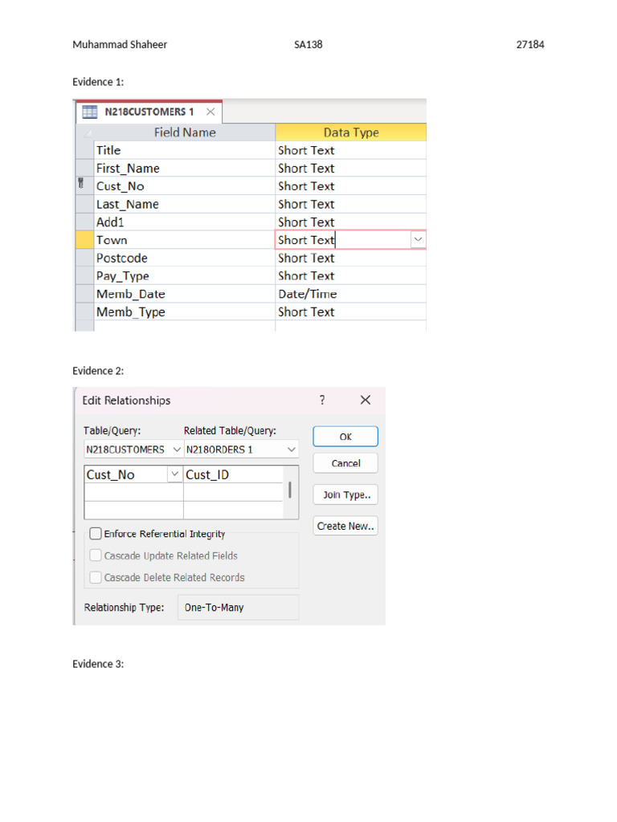Click the Field Name column header
The height and width of the screenshot is (822, 617).
click(x=185, y=132)
